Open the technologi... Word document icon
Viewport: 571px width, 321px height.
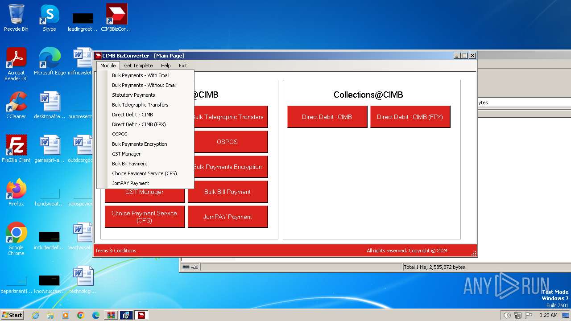[x=83, y=280]
